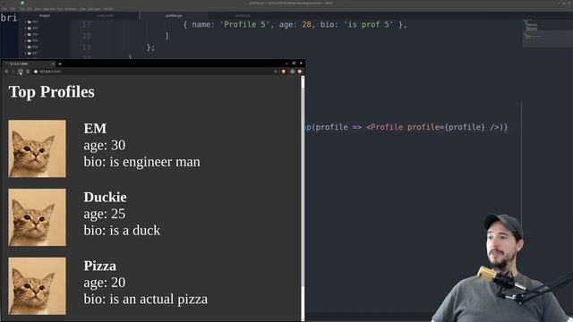573x322 pixels.
Task: Open the Brave shield icon in the browser toolbar
Action: tap(283, 72)
